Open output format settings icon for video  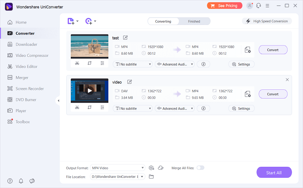click(248, 94)
